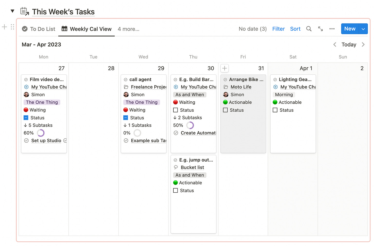Open the Set up Studio subtask link
The image size is (374, 246).
(46, 141)
